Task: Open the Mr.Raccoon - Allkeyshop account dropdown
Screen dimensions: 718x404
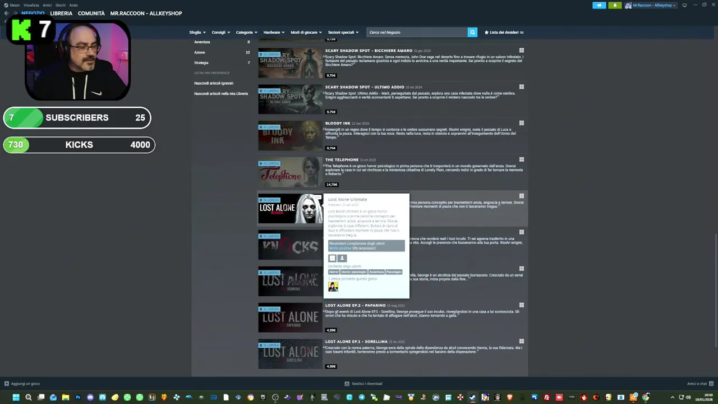Action: coord(651,5)
